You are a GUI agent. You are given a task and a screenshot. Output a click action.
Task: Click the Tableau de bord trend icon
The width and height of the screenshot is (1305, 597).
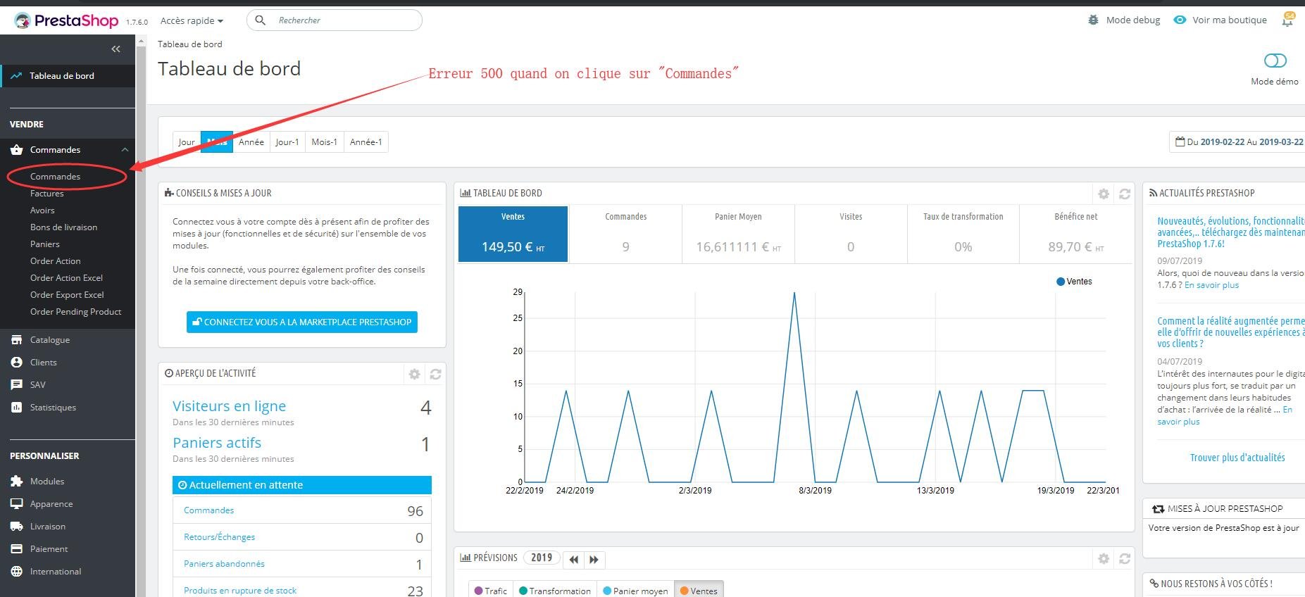[x=16, y=75]
